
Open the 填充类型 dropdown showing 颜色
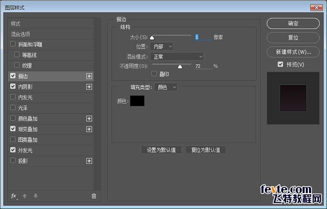(166, 87)
